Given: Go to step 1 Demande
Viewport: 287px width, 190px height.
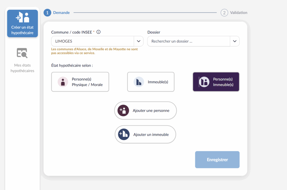Looking at the screenshot, I should tap(57, 12).
